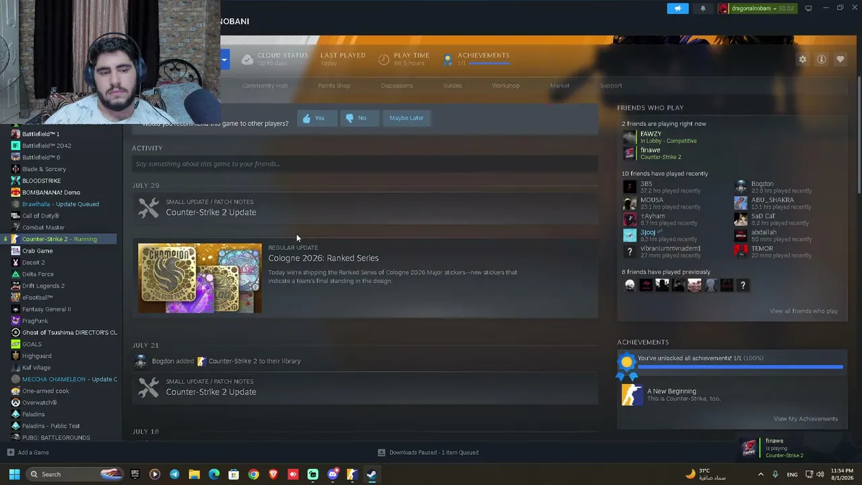862x485 pixels.
Task: Add game to favorites heart icon
Action: 840,59
